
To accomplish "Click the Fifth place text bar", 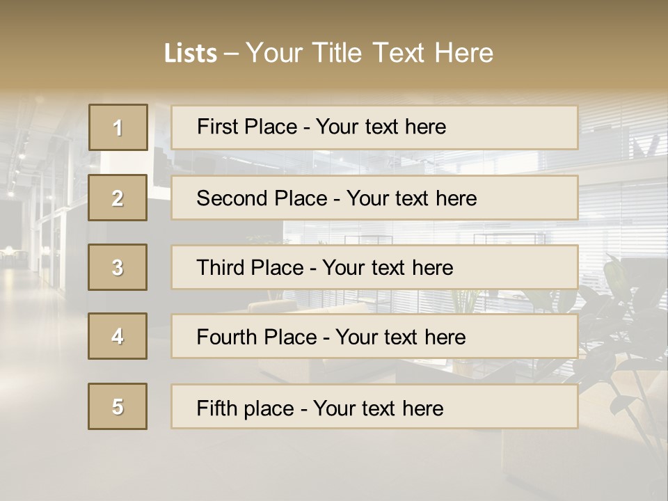I will coord(374,406).
